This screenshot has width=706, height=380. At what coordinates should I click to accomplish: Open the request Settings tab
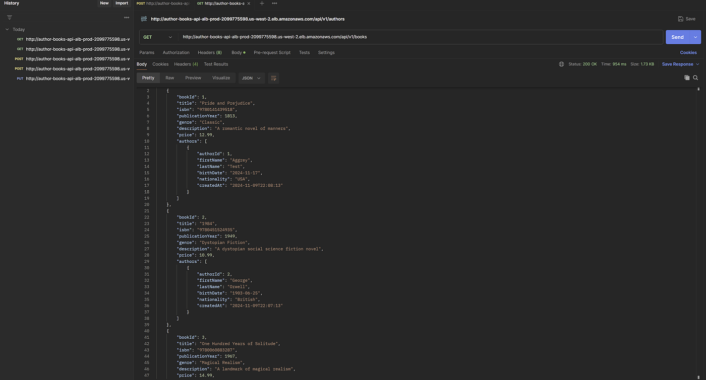326,52
